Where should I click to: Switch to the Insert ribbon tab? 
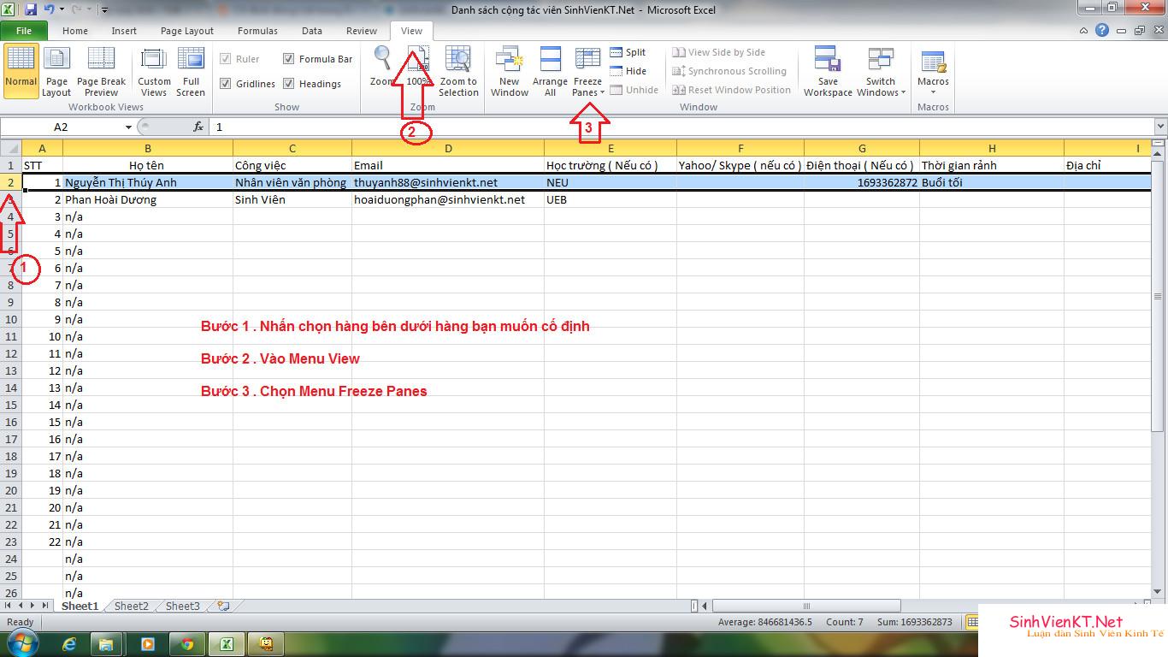[124, 31]
